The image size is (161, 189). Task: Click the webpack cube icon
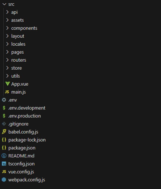pyautogui.click(x=4, y=180)
